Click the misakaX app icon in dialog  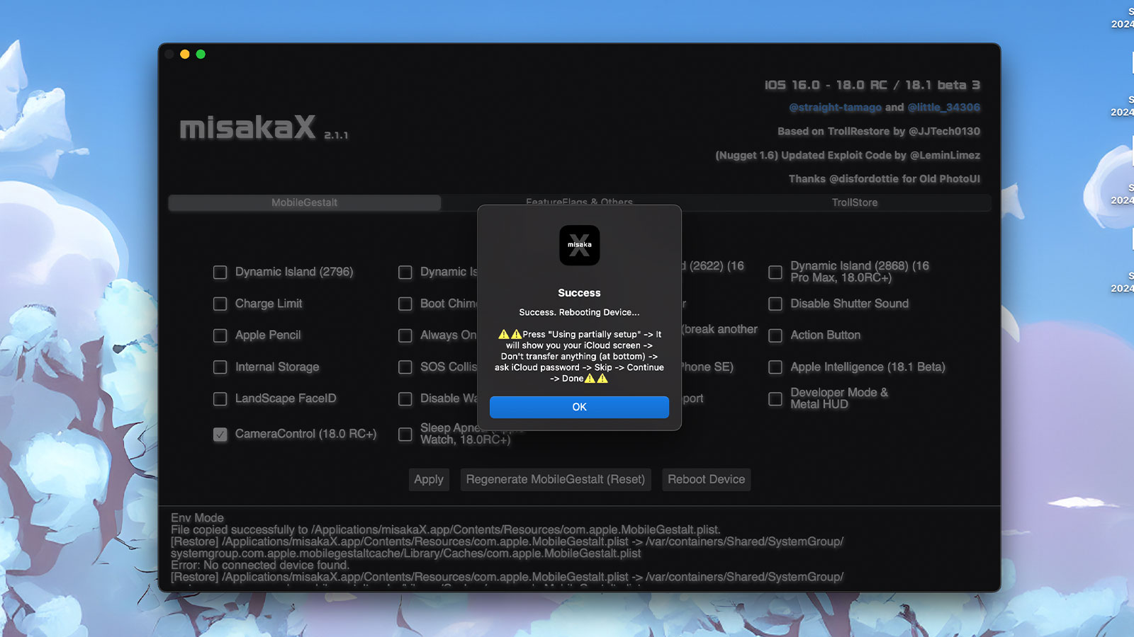click(x=579, y=245)
